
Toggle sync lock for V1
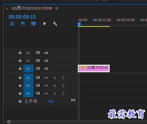coord(38,68)
